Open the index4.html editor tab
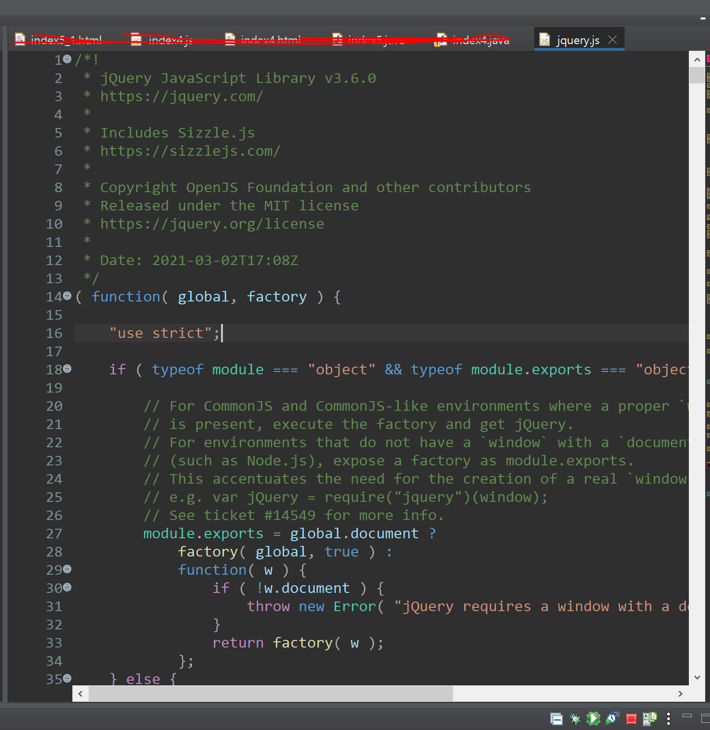Screen dimensions: 710x730 click(x=264, y=40)
